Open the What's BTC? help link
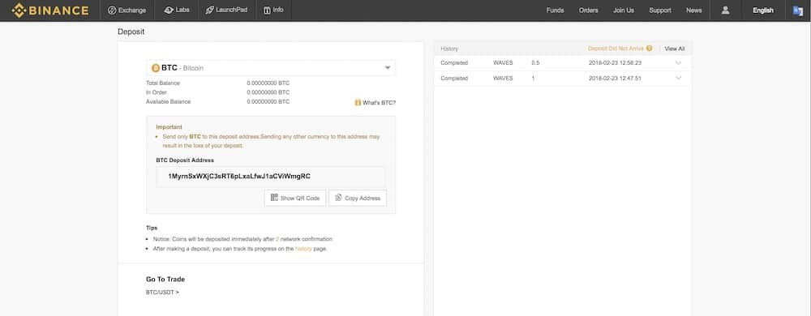 pos(379,103)
